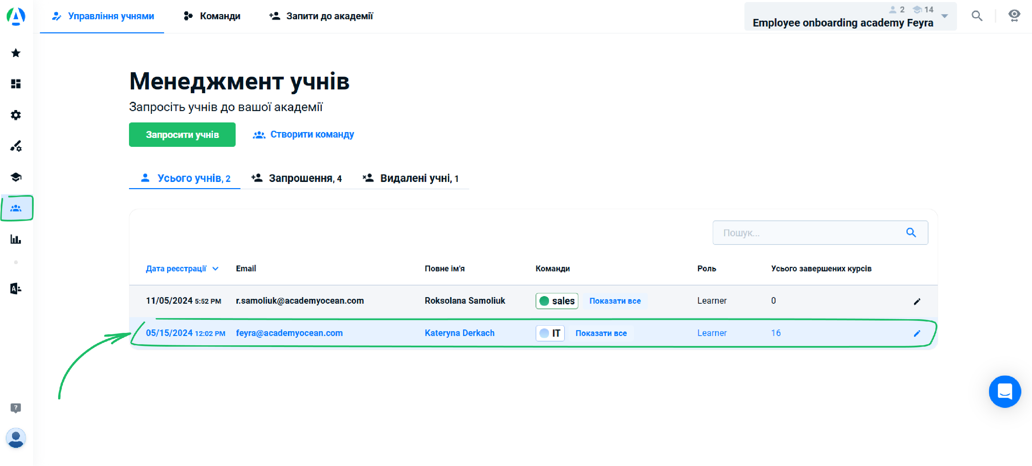
Task: Click Роль column header
Action: (x=706, y=269)
